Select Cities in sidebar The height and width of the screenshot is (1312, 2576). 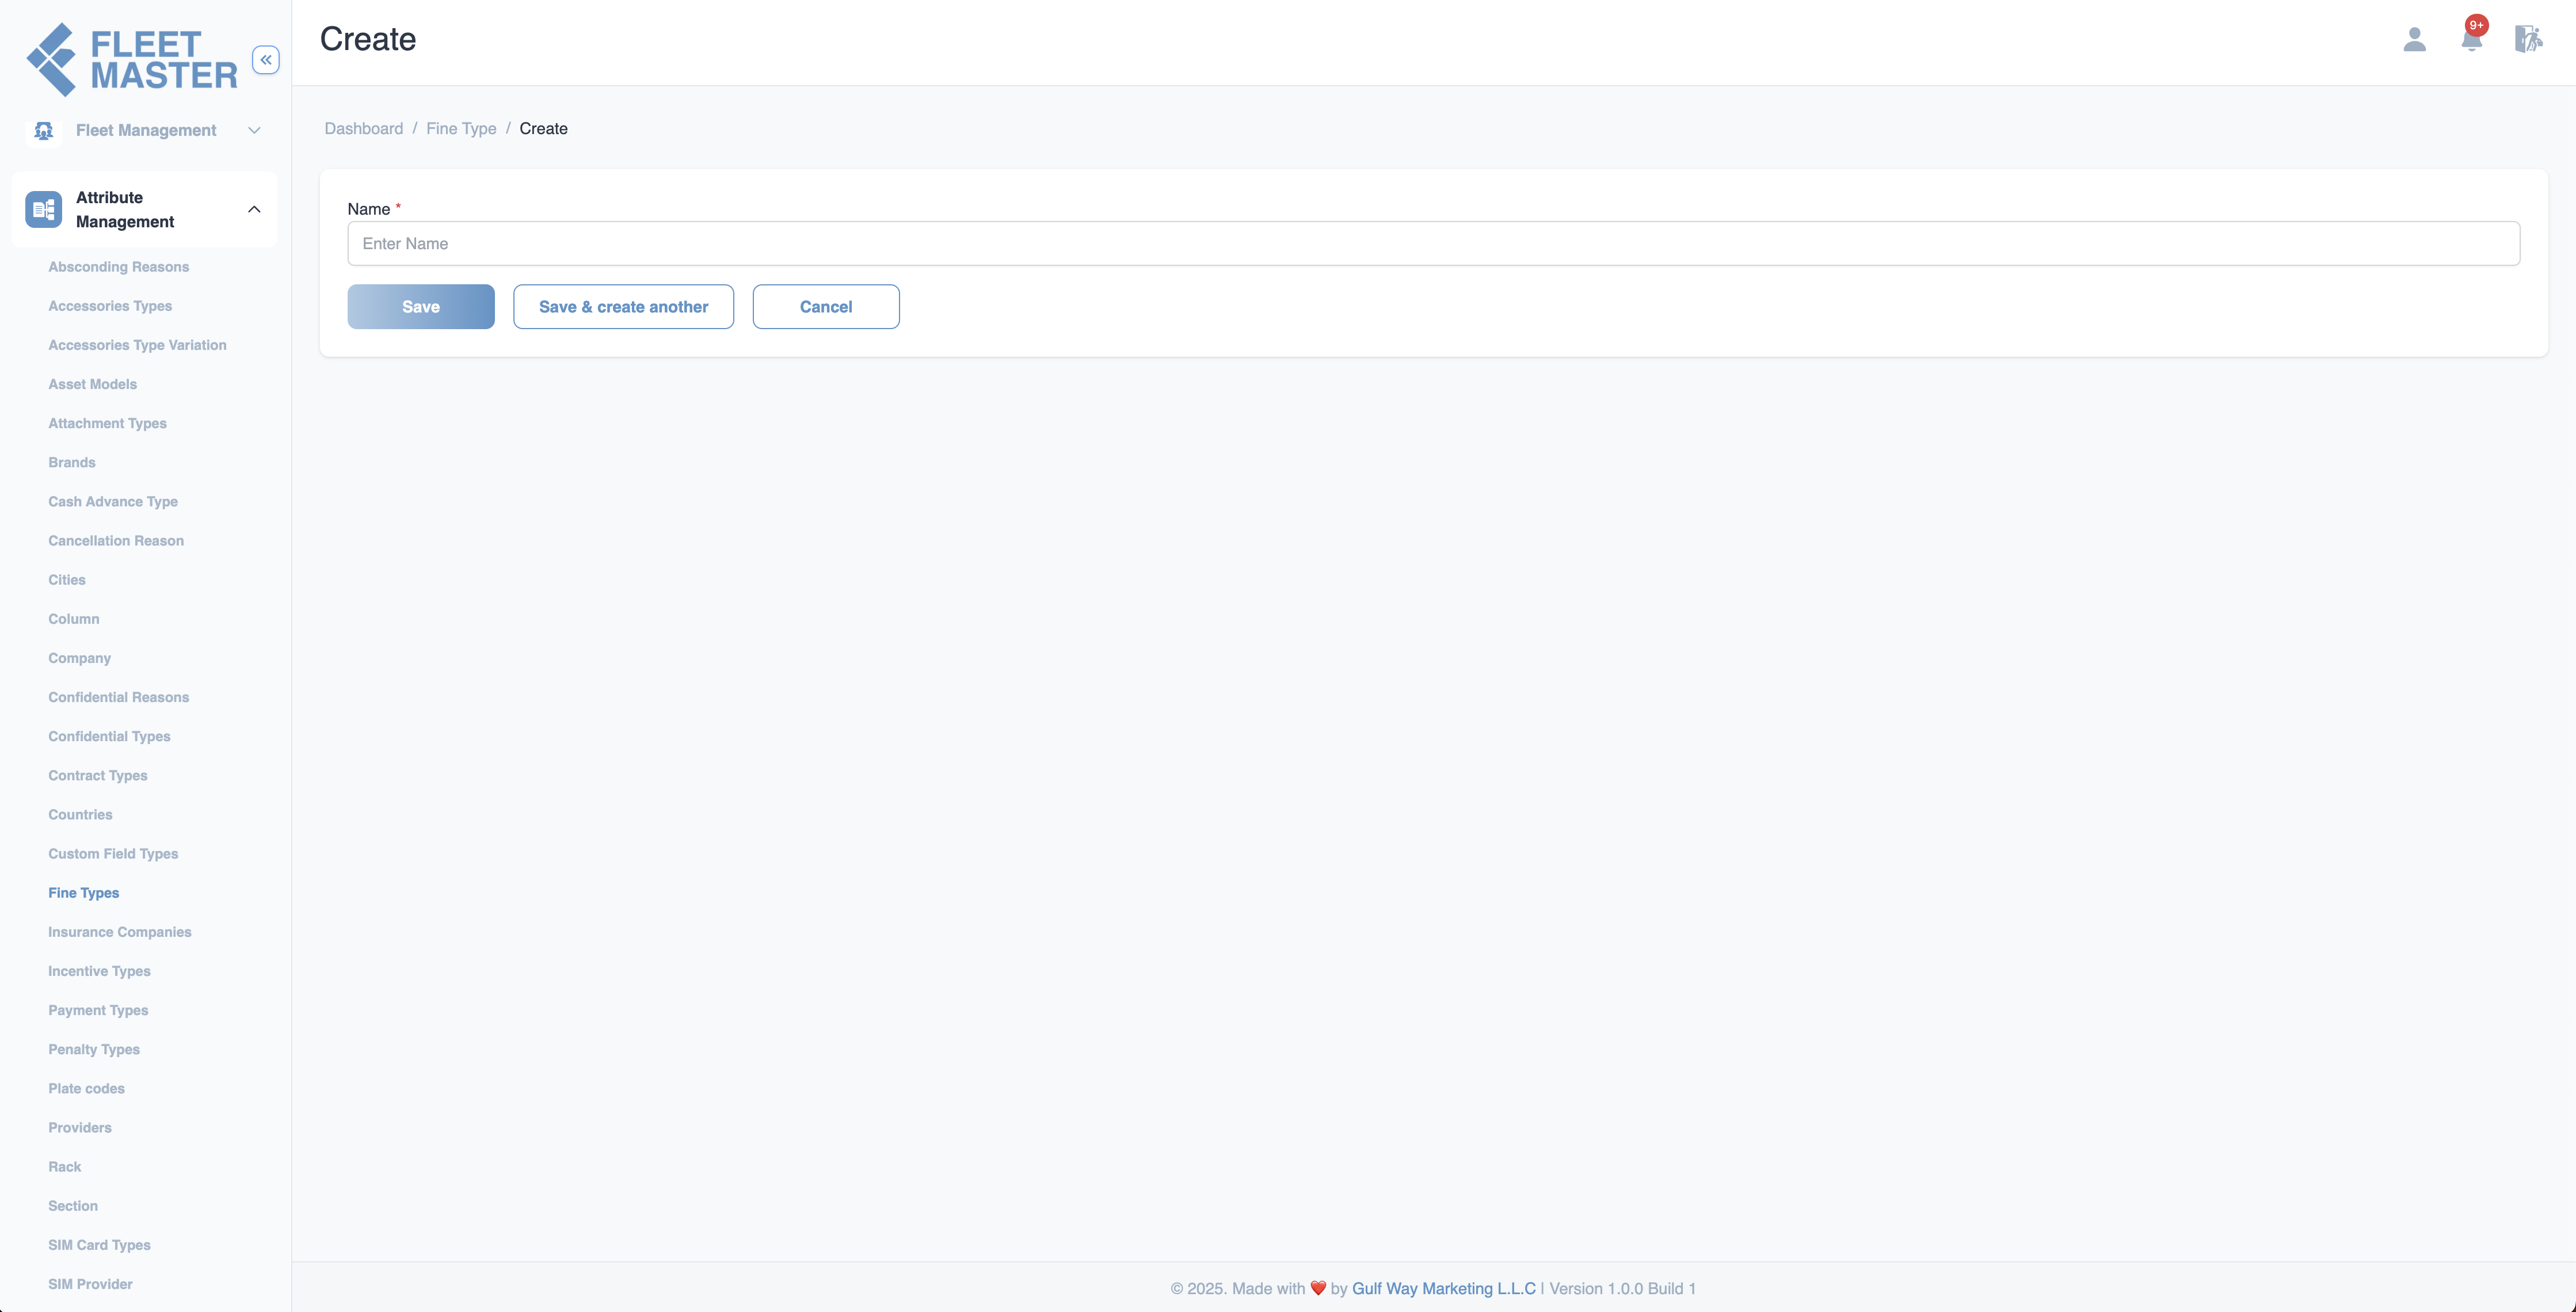pyautogui.click(x=67, y=579)
